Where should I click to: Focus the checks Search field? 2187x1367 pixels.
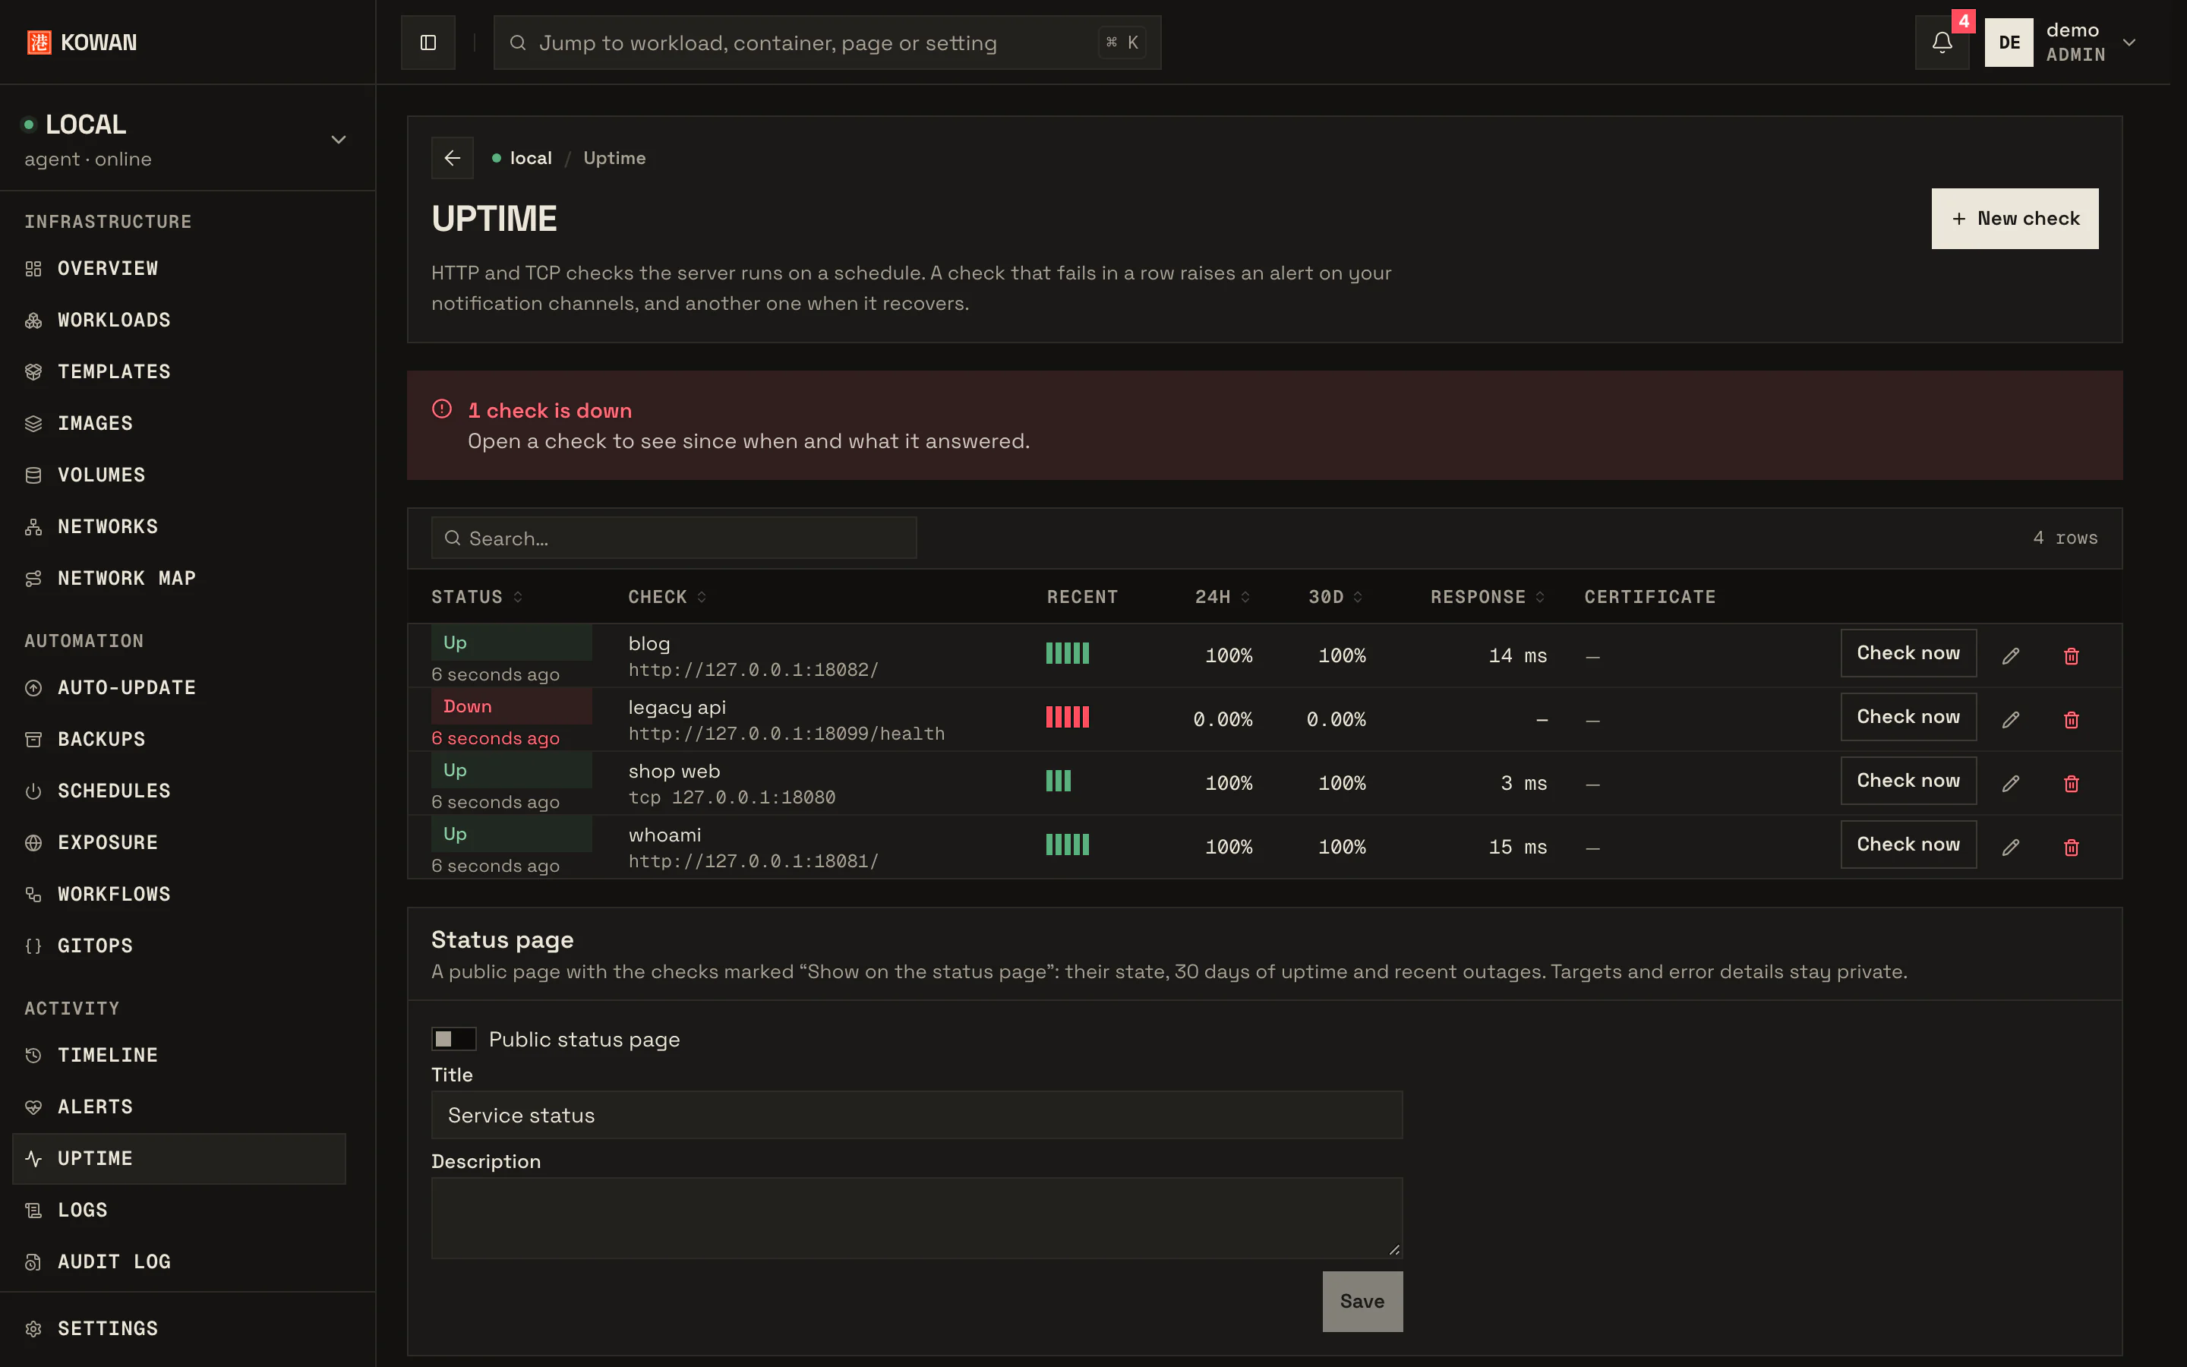(x=674, y=538)
